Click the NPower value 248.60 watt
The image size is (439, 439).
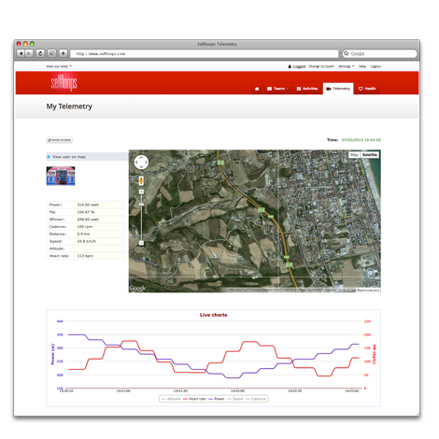click(x=88, y=219)
